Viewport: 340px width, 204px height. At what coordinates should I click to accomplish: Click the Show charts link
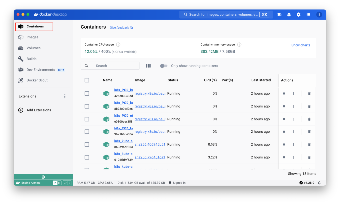pos(300,45)
